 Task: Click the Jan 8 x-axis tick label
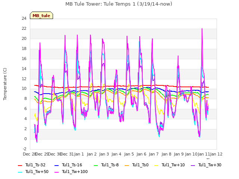[166, 154]
